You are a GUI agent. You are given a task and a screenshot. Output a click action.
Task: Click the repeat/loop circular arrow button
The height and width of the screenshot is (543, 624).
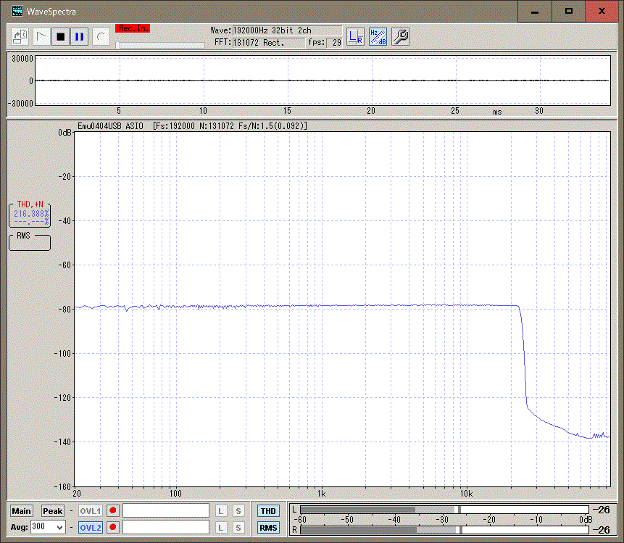101,37
